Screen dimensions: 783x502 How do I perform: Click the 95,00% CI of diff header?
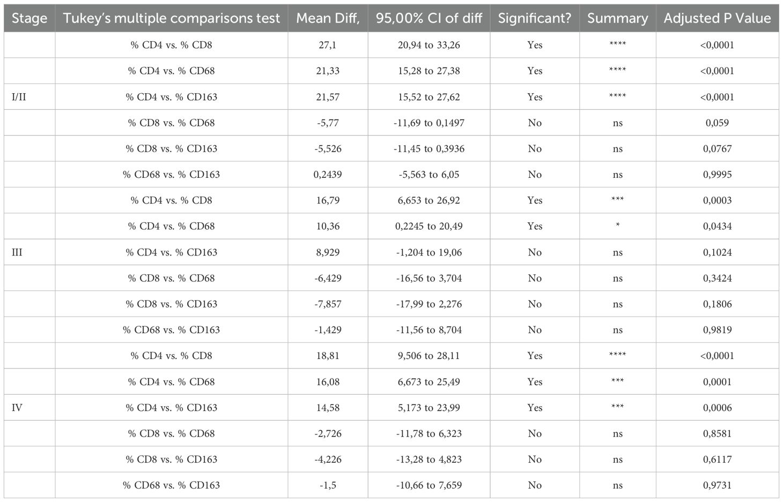(x=429, y=18)
